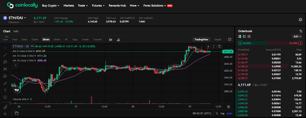Switch the chart to Line mode
Image resolution: width=306 pixels, height=118 pixels.
5,40
